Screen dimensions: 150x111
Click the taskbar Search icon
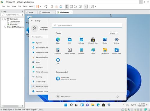pos(71,105)
